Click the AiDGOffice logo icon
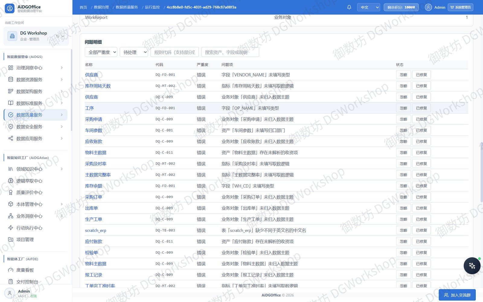The image size is (483, 302). tap(10, 8)
